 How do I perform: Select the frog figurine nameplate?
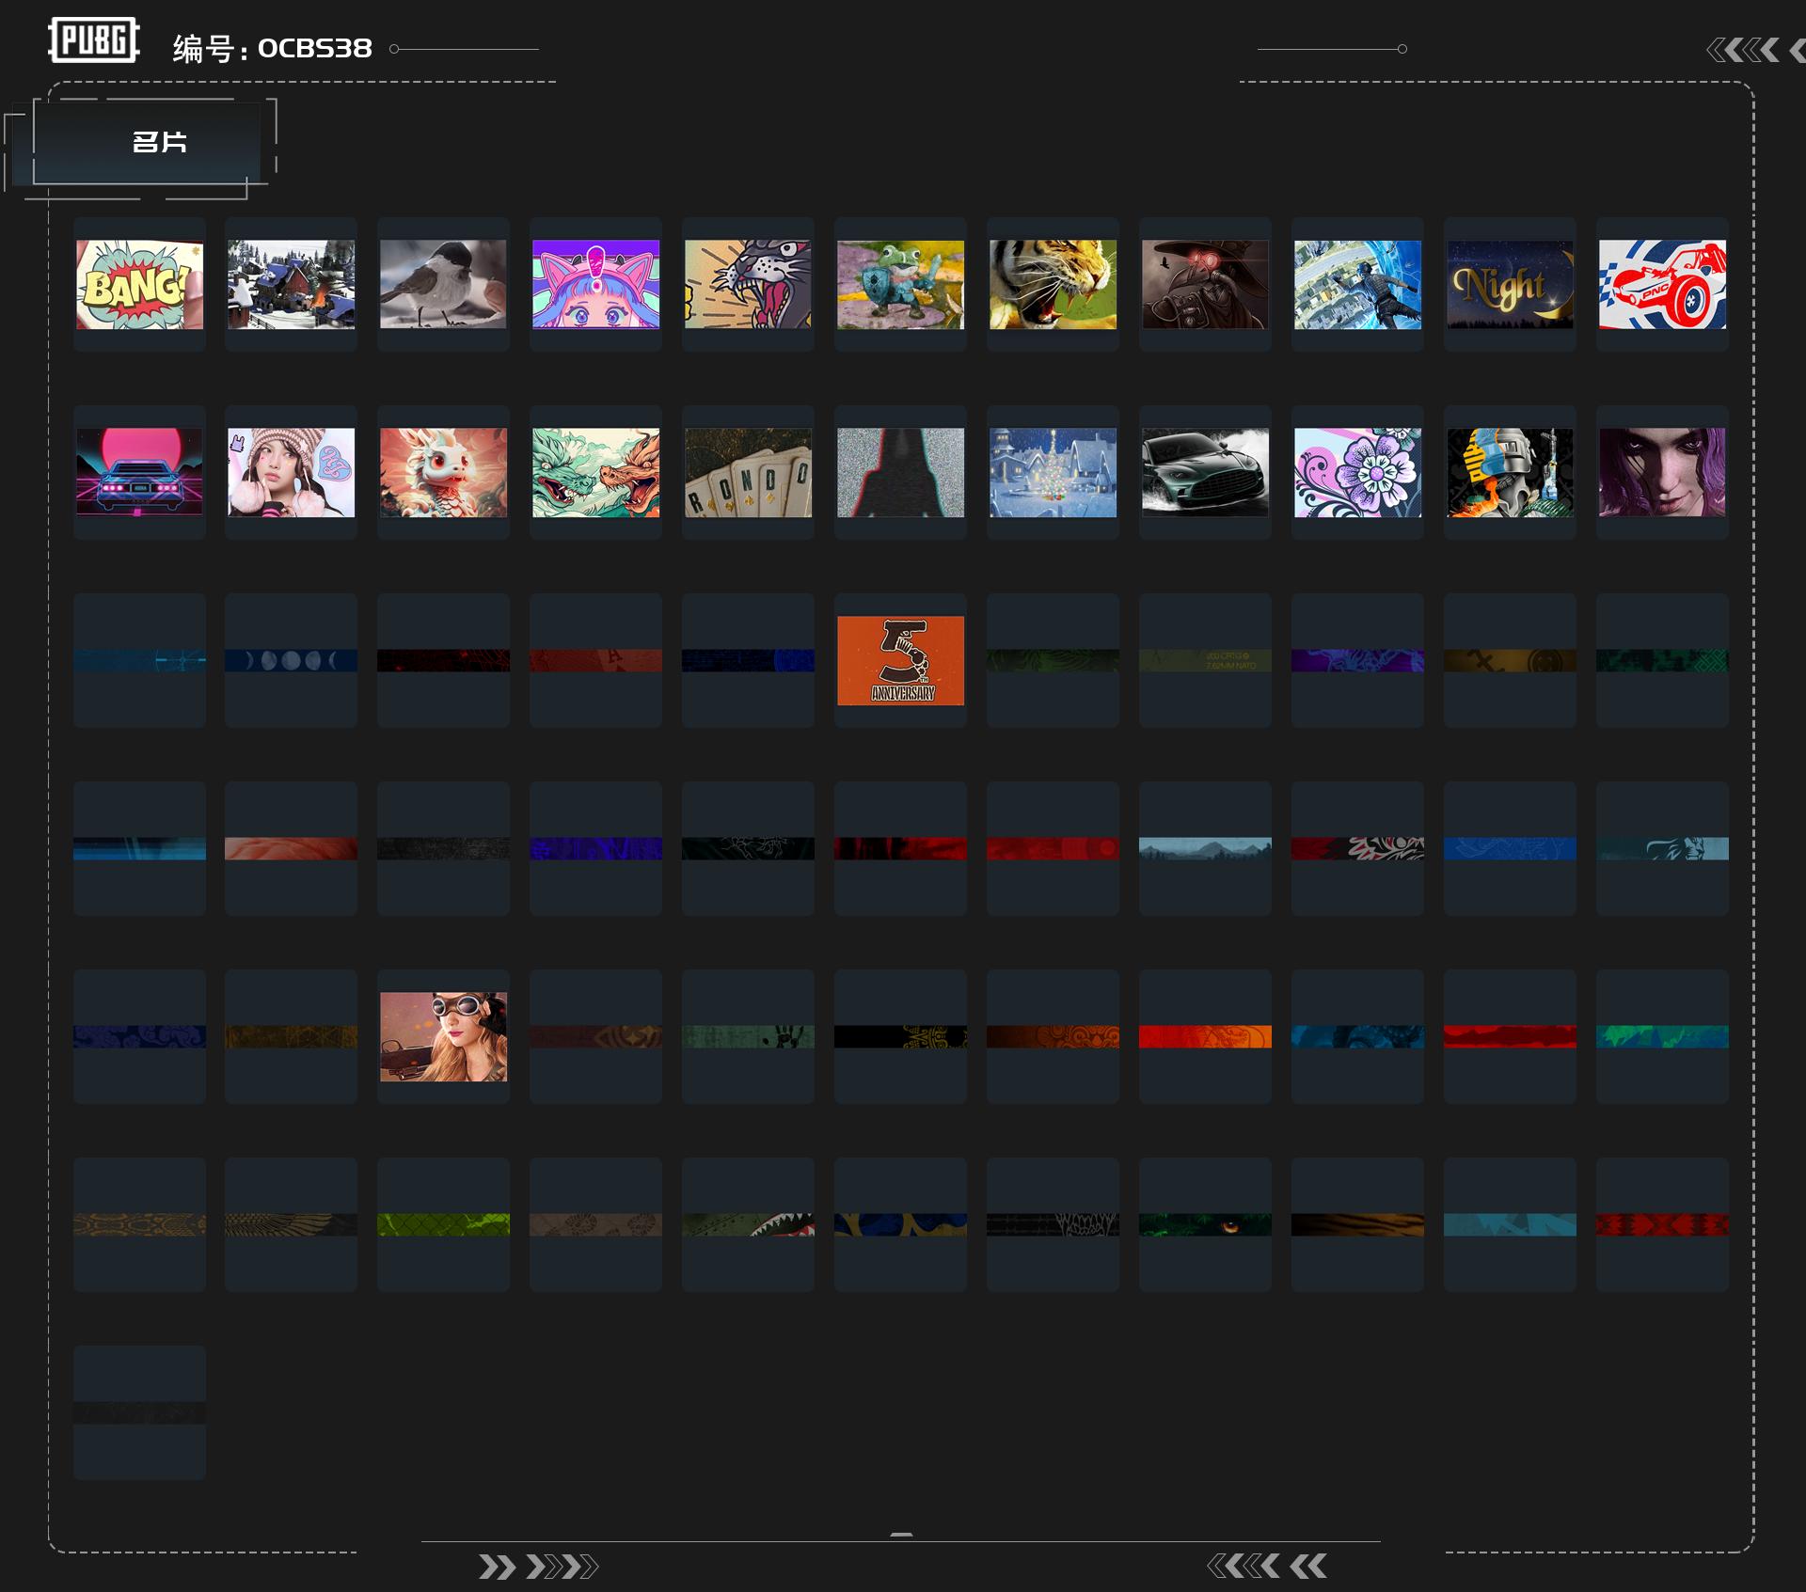(900, 284)
